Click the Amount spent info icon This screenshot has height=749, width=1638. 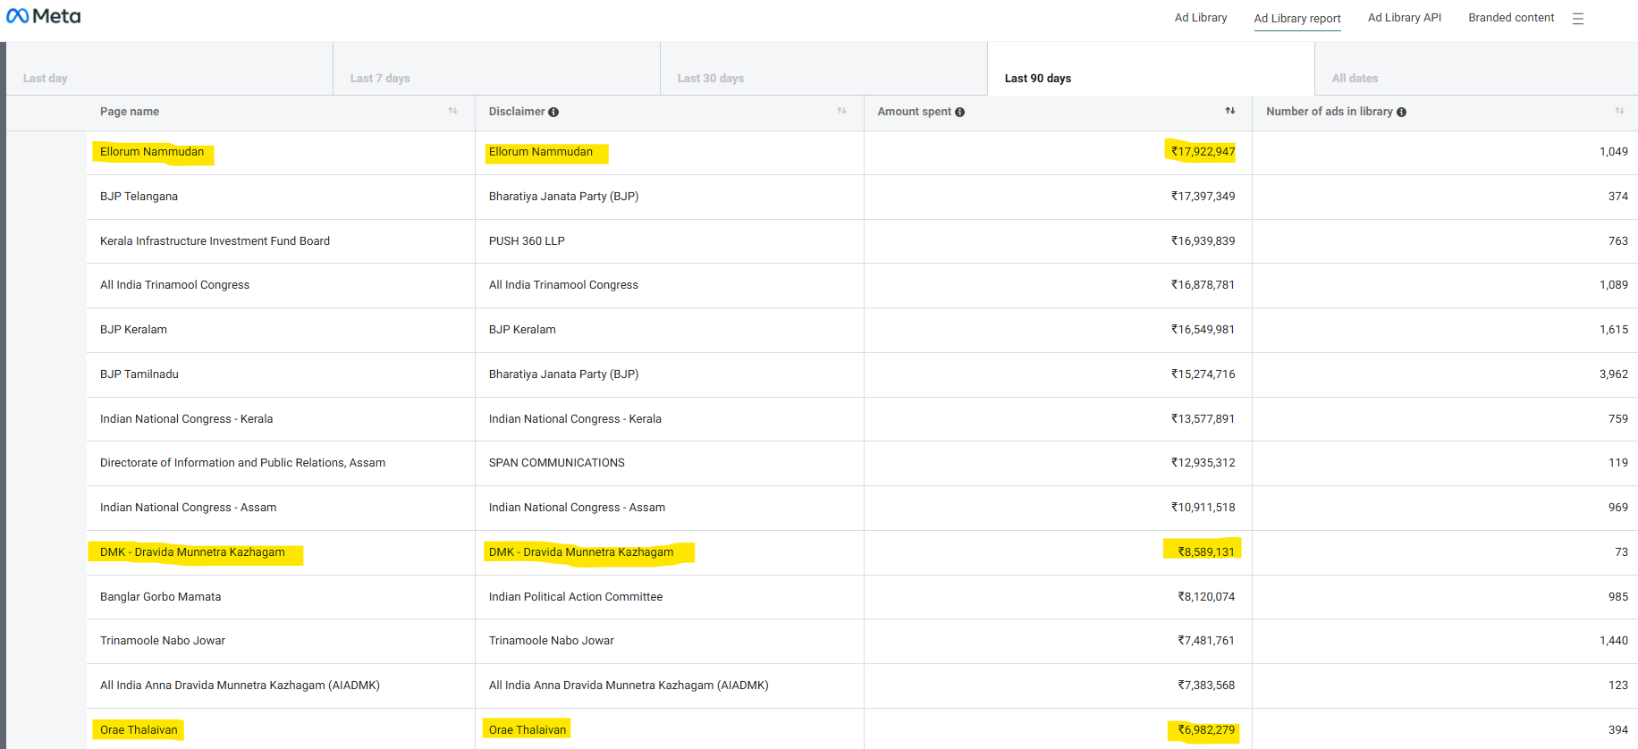960,113
